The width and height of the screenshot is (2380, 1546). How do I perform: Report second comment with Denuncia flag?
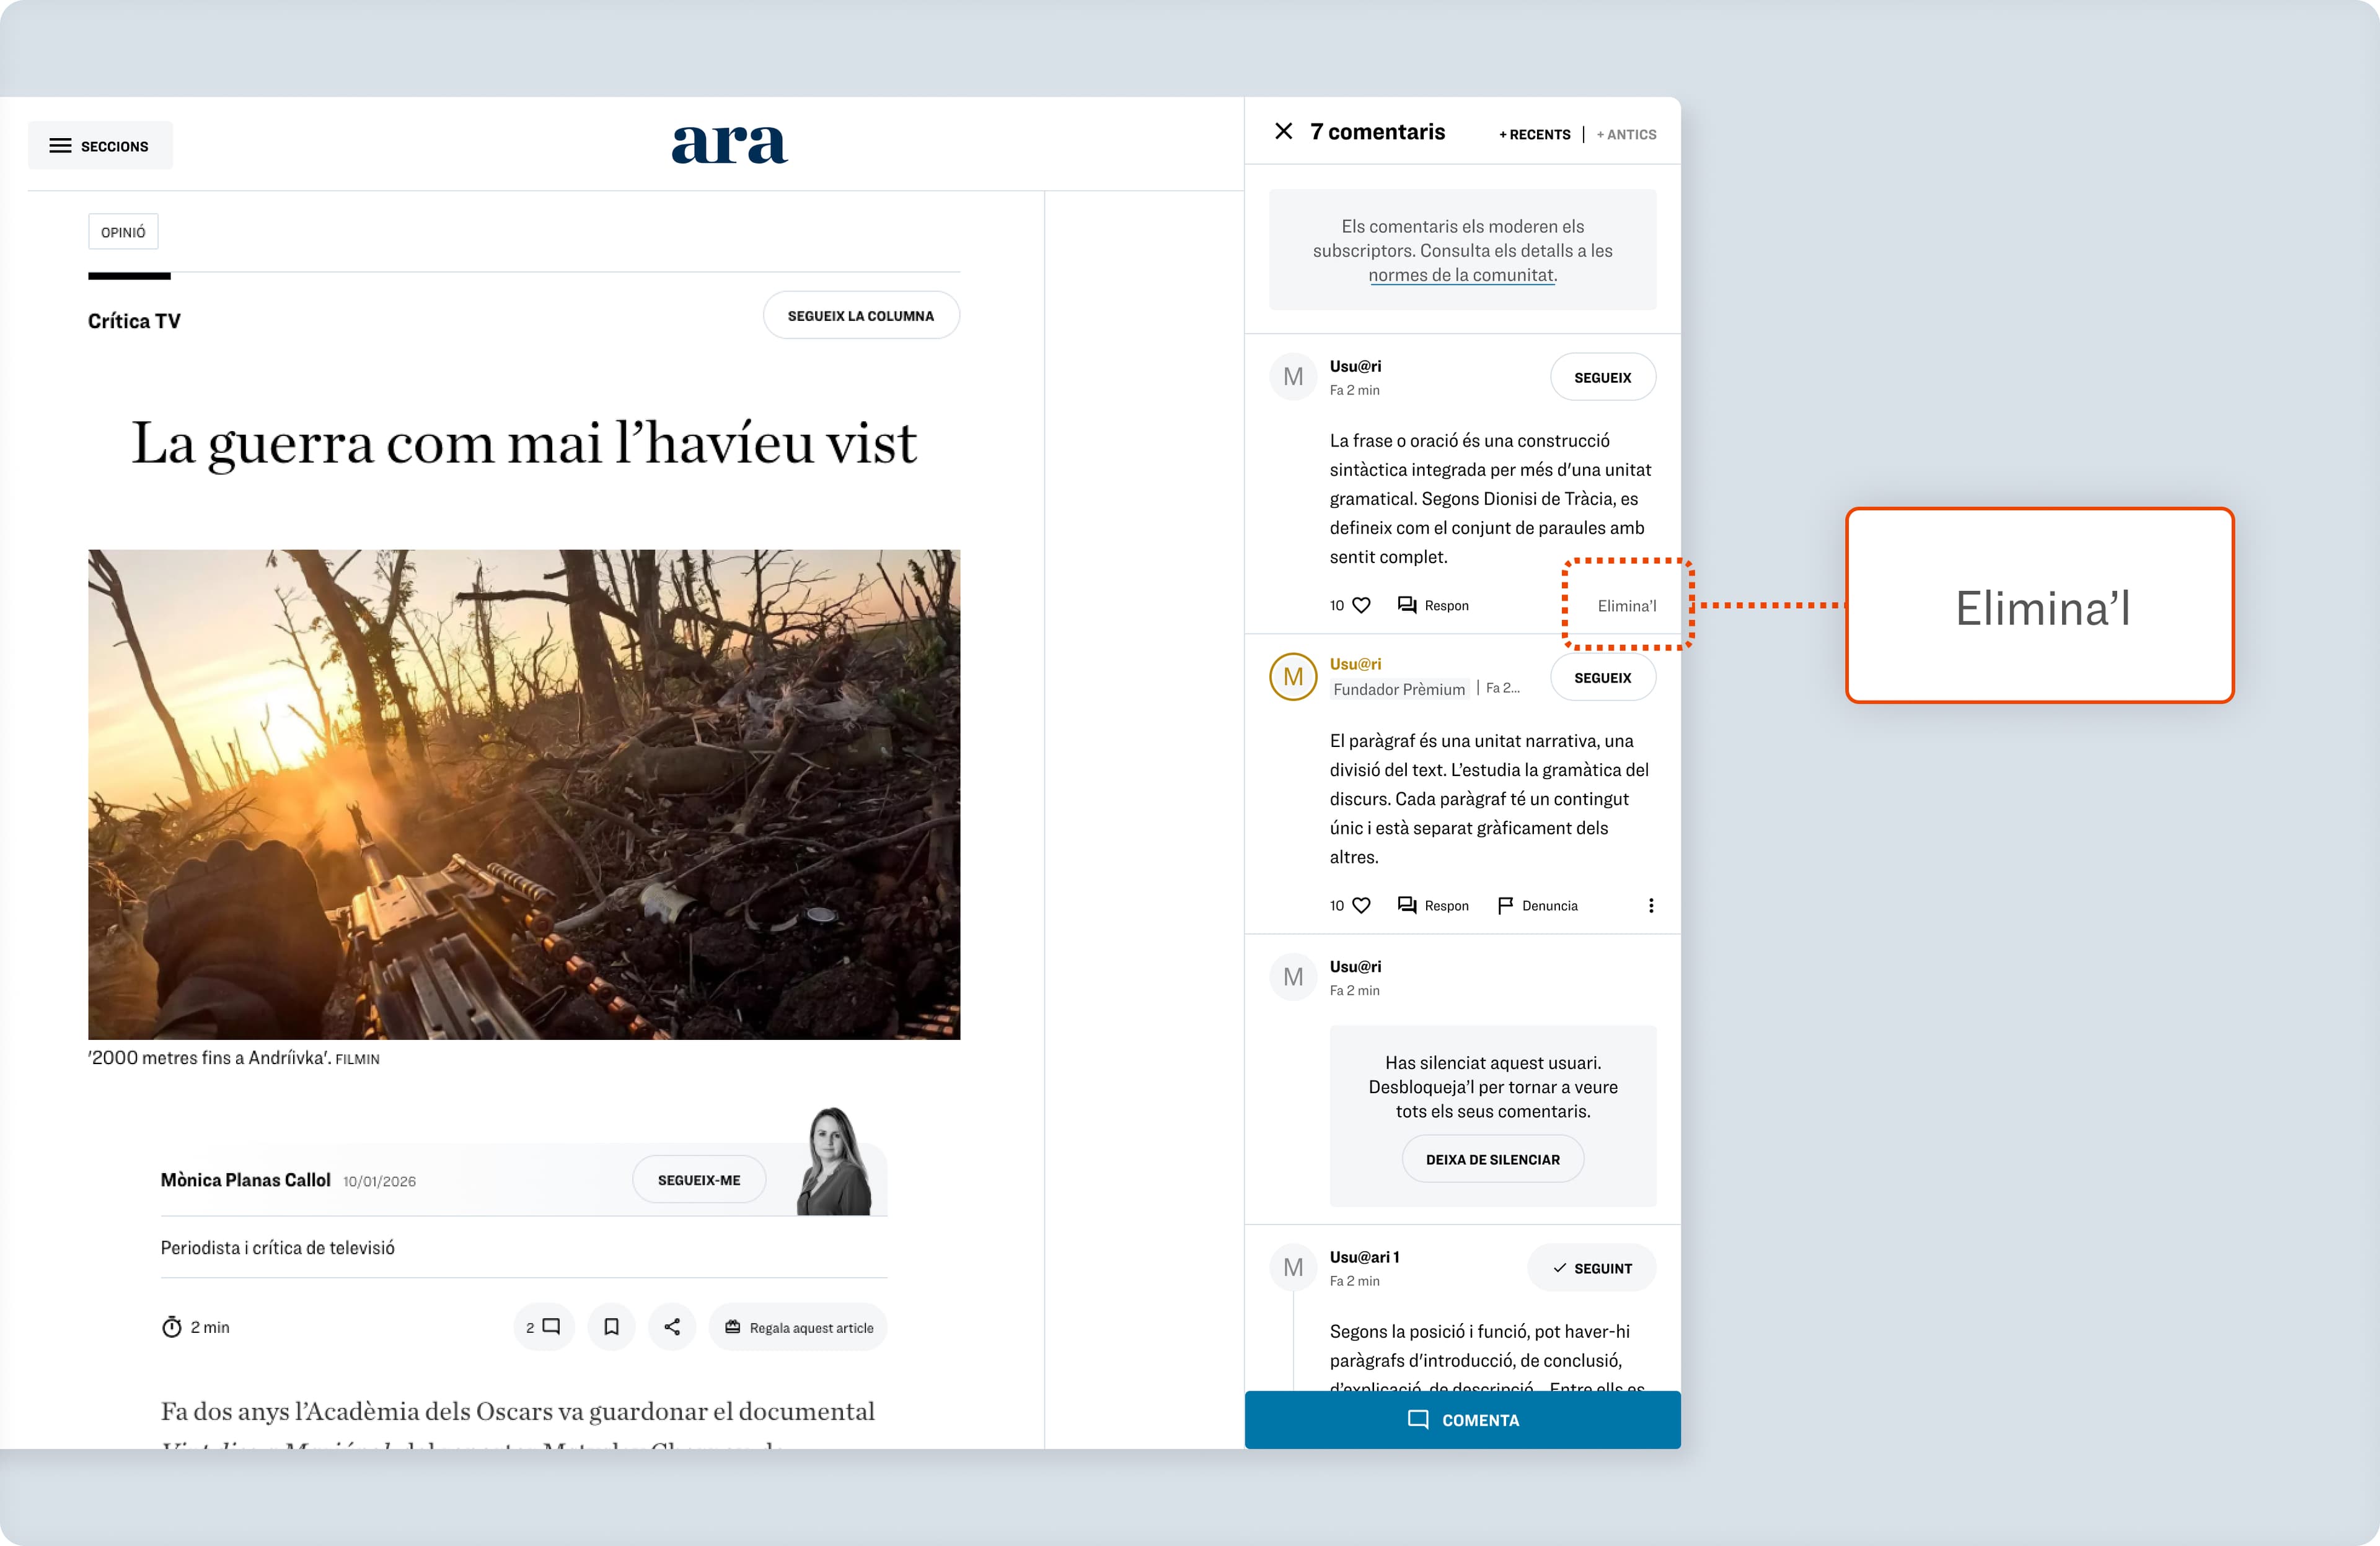point(1537,906)
